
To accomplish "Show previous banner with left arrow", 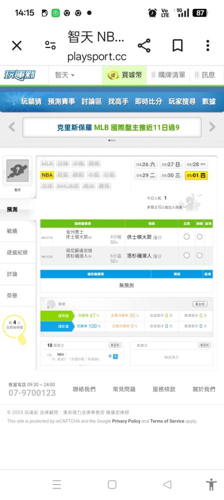I will tap(12, 127).
